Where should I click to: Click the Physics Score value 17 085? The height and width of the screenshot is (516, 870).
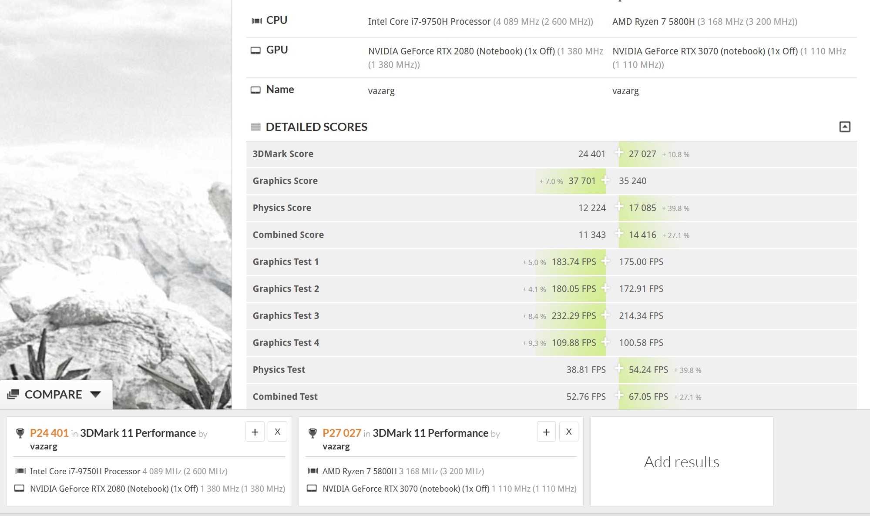(642, 208)
